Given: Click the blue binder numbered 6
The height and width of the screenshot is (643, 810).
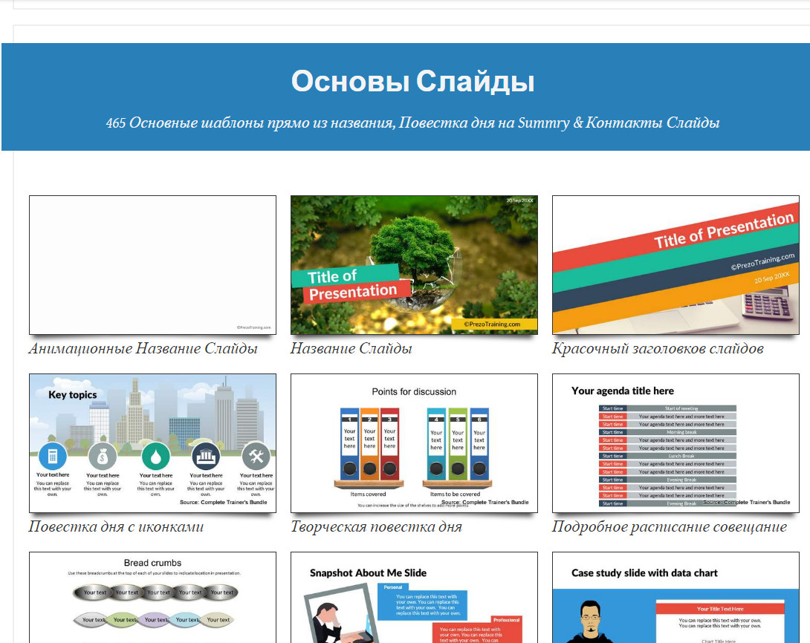Looking at the screenshot, I should [479, 444].
